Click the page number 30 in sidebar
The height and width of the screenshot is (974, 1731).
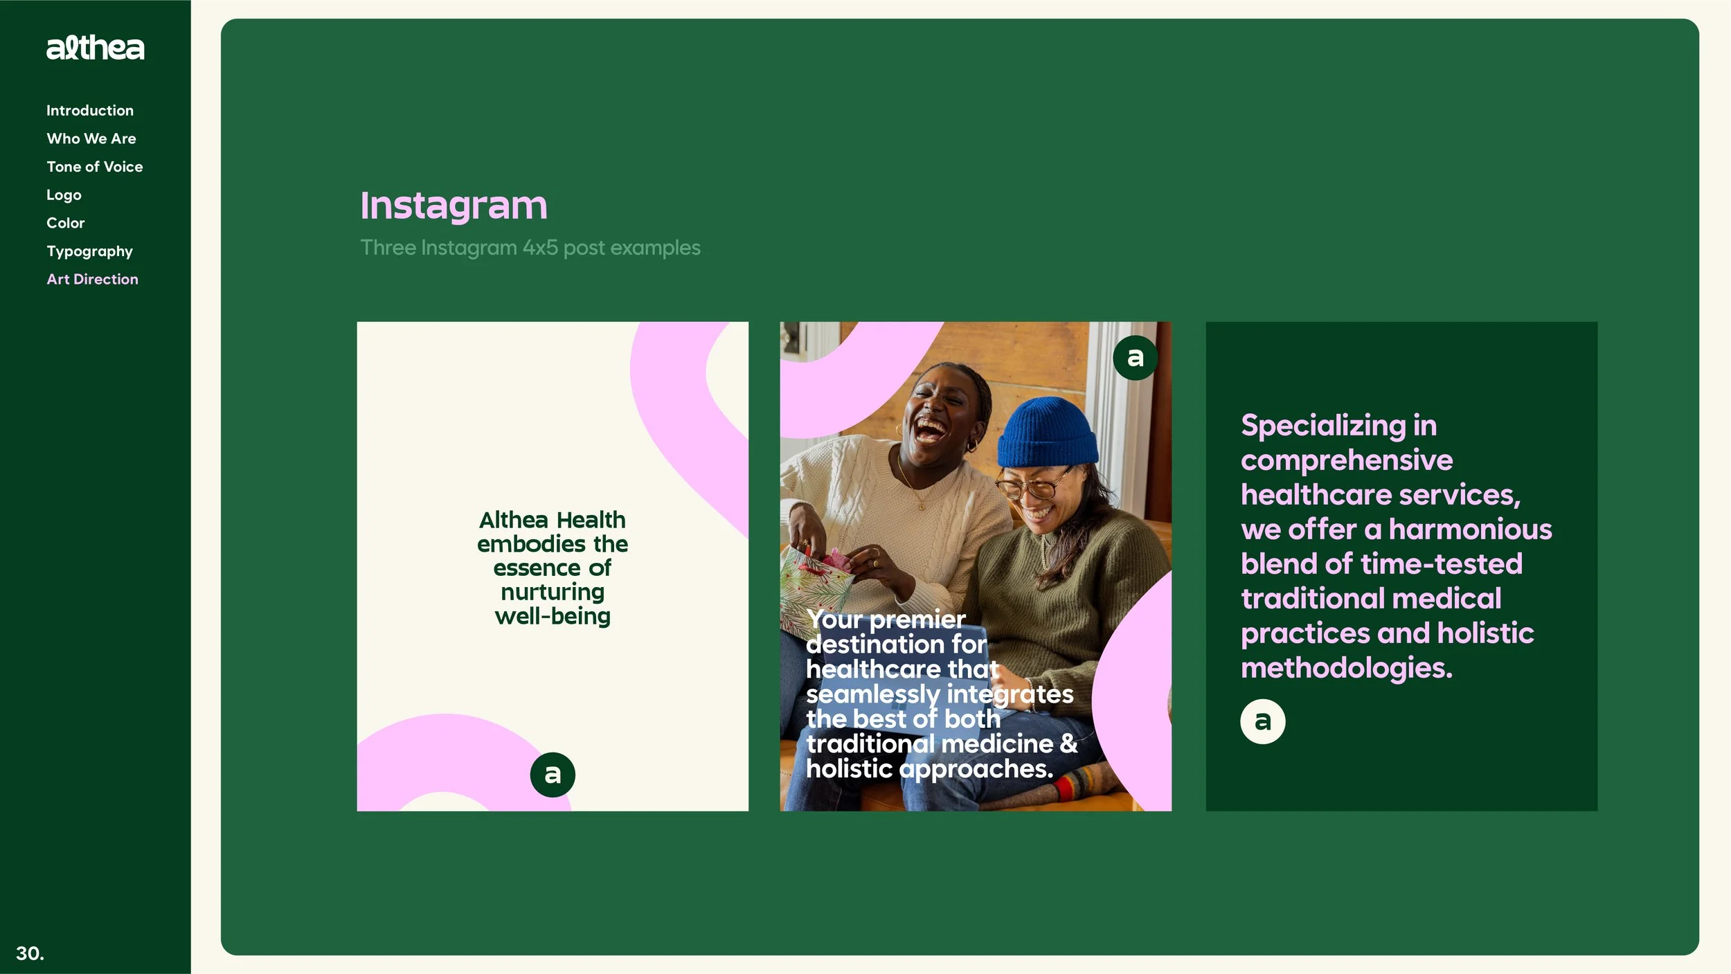(30, 953)
